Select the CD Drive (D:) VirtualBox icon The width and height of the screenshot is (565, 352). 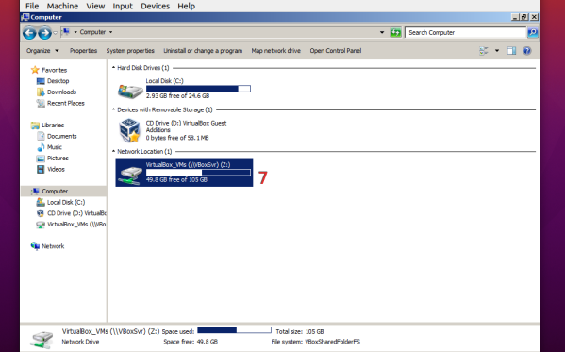tap(129, 130)
